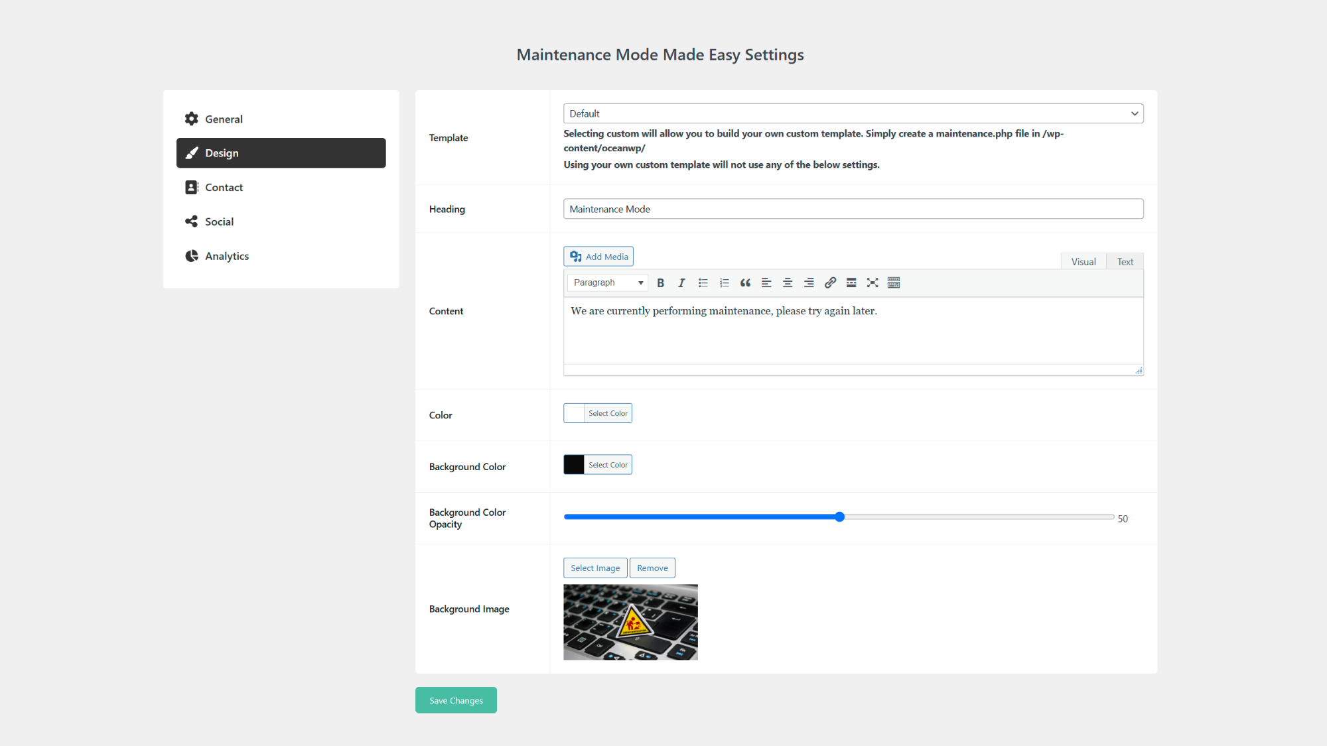
Task: Apply blockquote formatting
Action: (x=745, y=282)
